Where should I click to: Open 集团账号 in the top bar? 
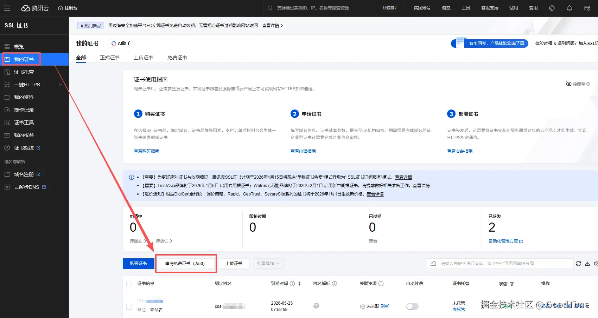point(422,8)
